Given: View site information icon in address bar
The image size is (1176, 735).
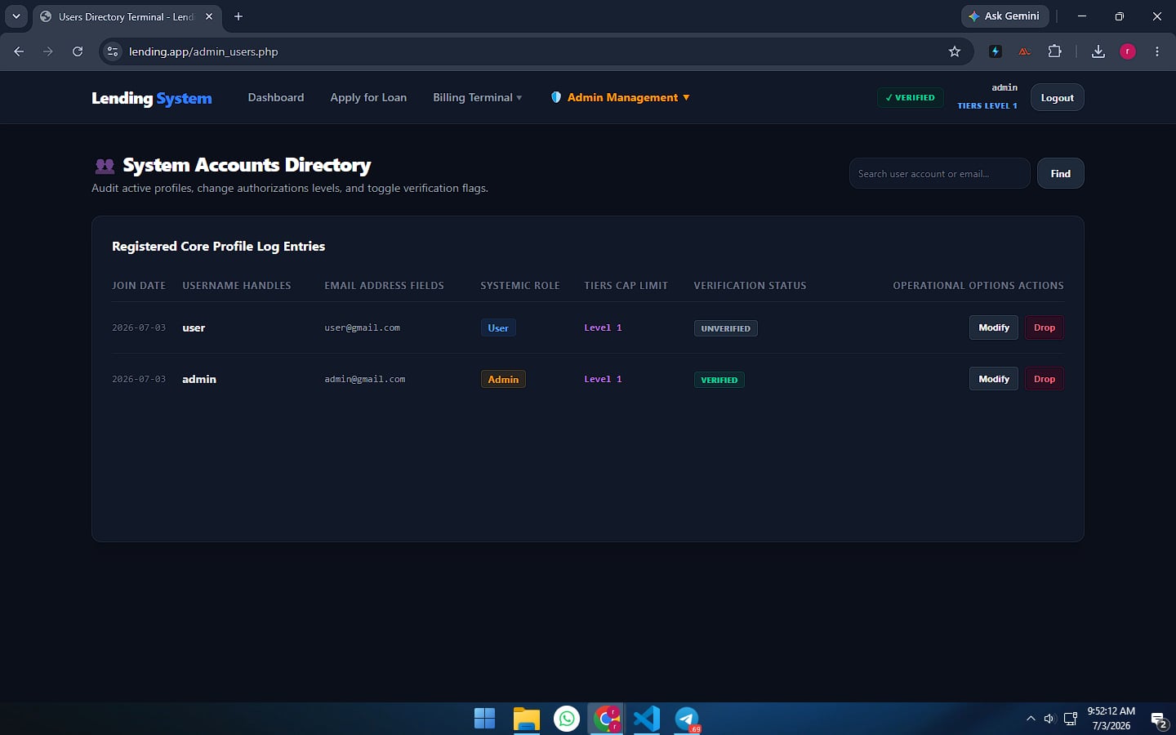Looking at the screenshot, I should pyautogui.click(x=113, y=51).
